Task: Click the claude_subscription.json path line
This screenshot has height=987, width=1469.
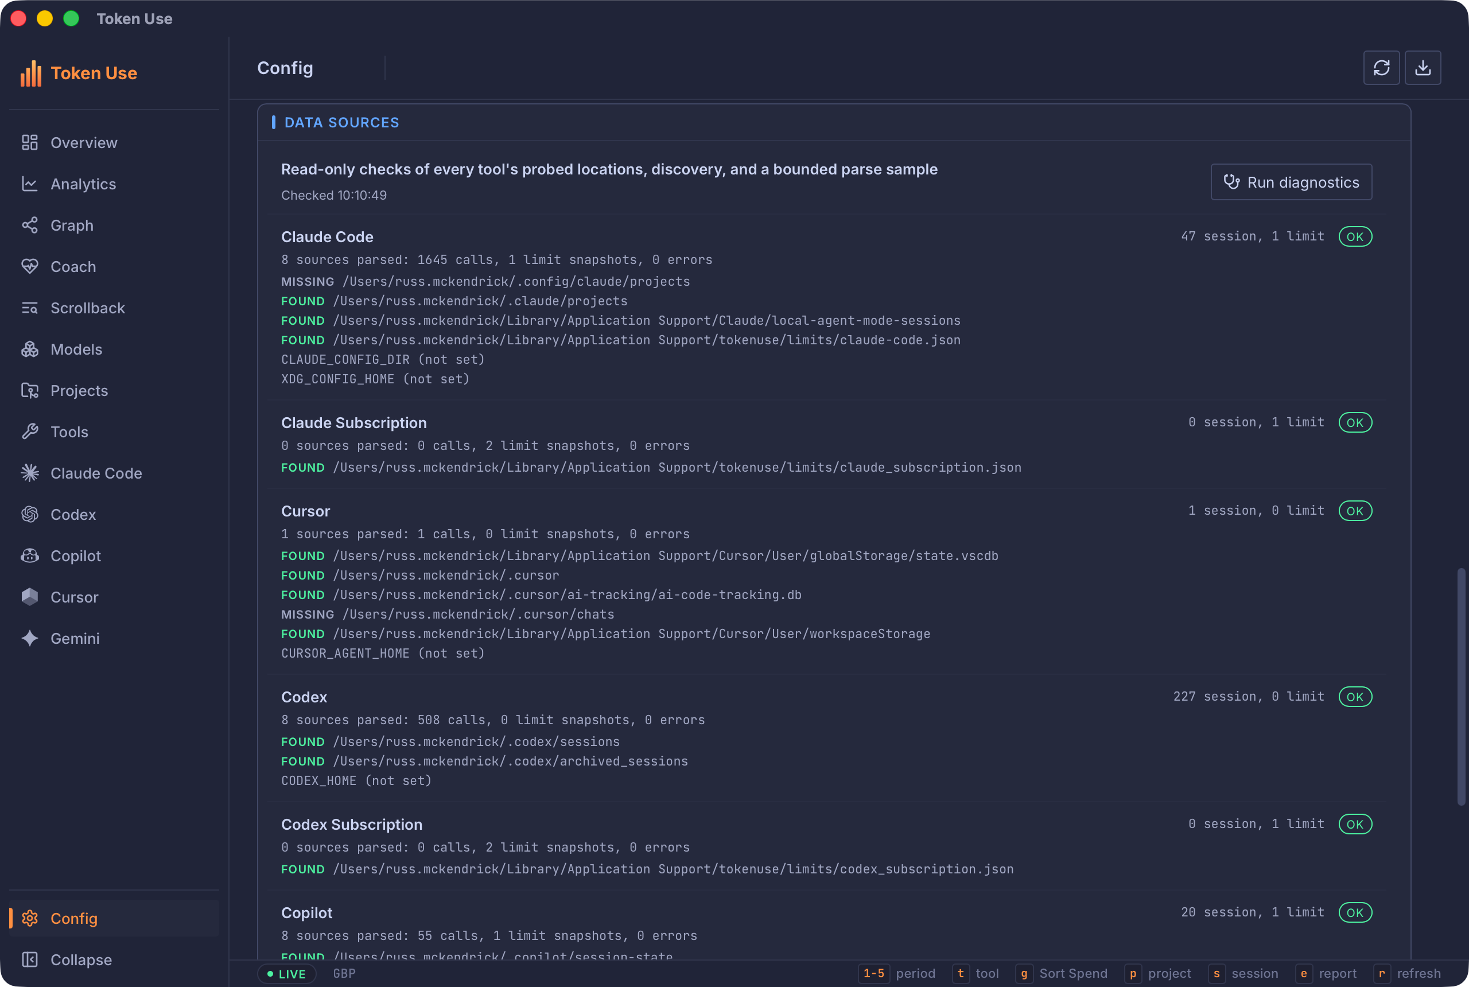Action: coord(651,467)
